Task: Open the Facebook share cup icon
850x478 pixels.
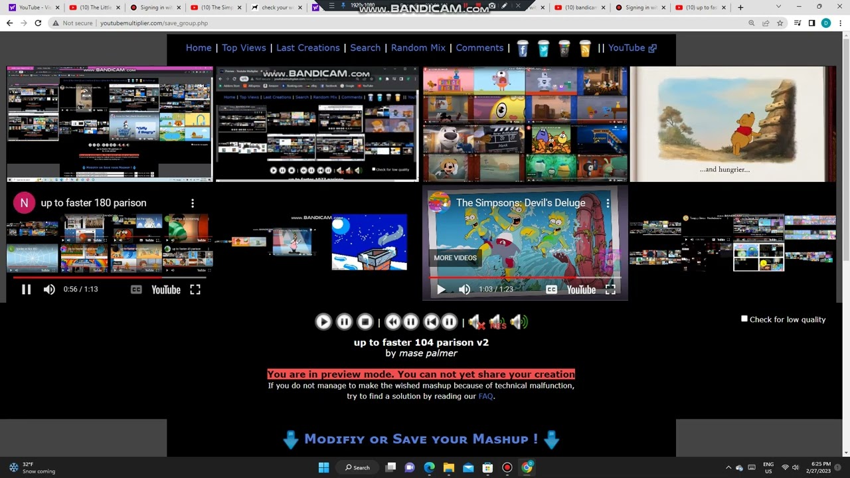Action: pos(523,48)
